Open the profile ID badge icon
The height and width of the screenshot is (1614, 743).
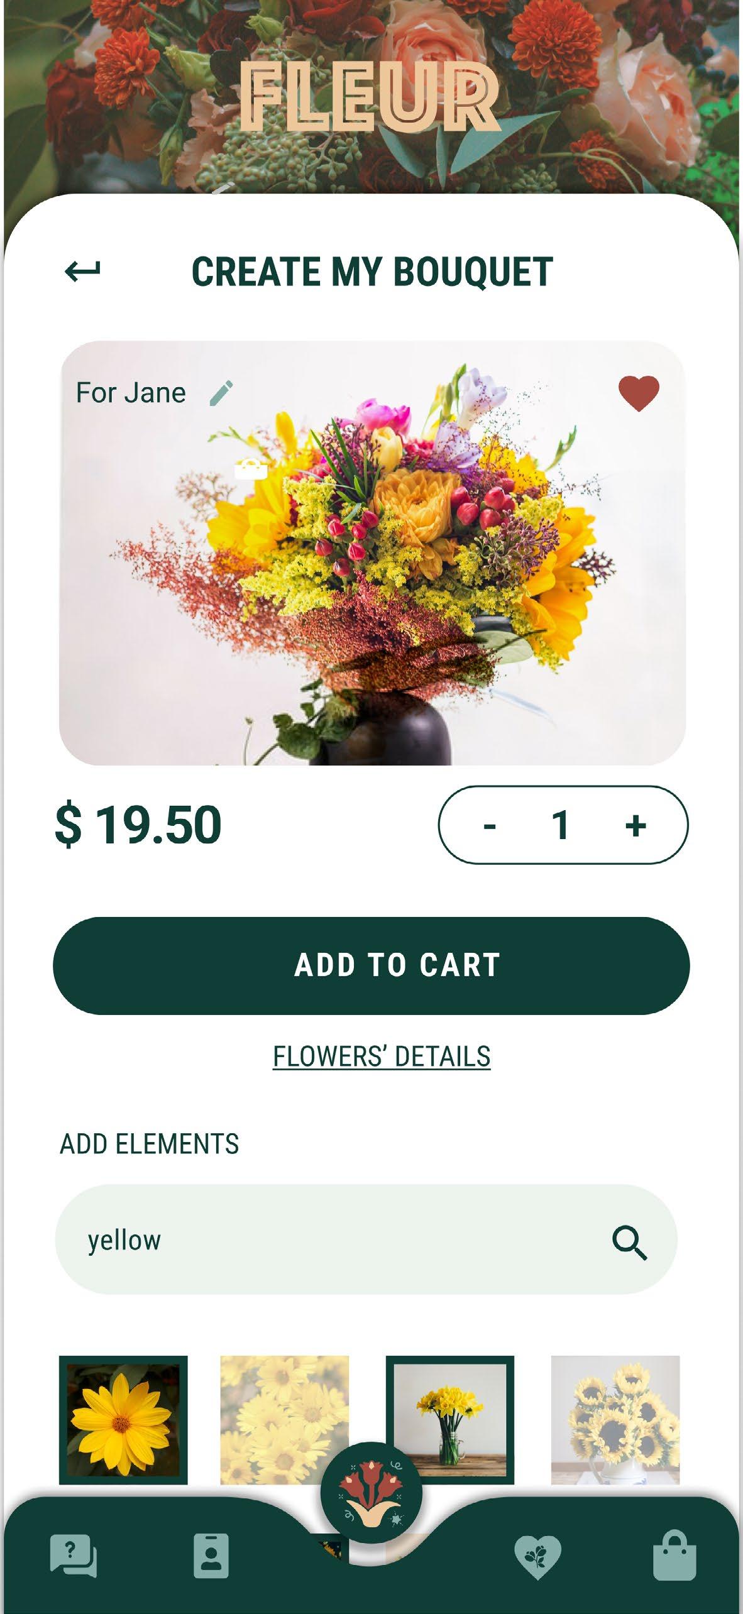click(x=211, y=1556)
